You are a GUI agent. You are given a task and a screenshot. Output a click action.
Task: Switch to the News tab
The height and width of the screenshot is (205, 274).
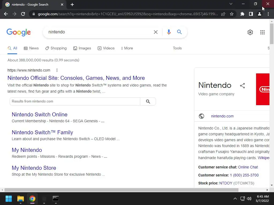tap(31, 48)
